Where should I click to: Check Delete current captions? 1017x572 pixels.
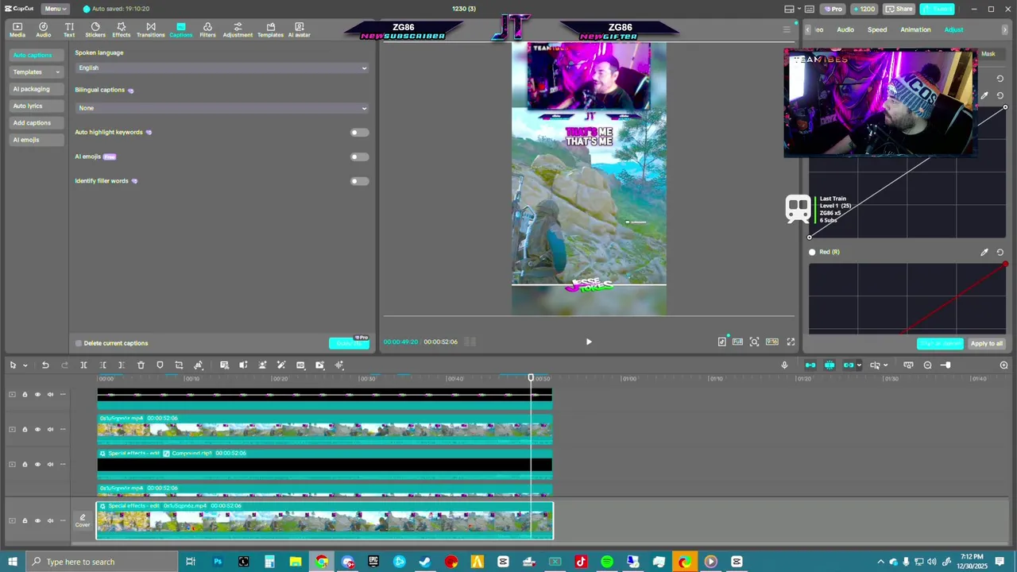(x=79, y=343)
